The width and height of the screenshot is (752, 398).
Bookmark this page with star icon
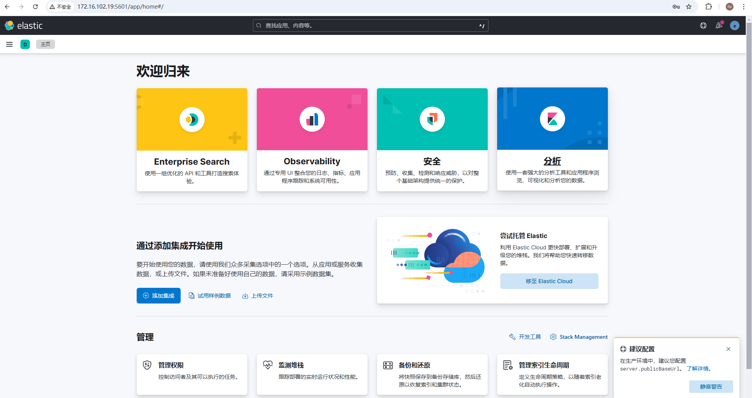pyautogui.click(x=689, y=7)
